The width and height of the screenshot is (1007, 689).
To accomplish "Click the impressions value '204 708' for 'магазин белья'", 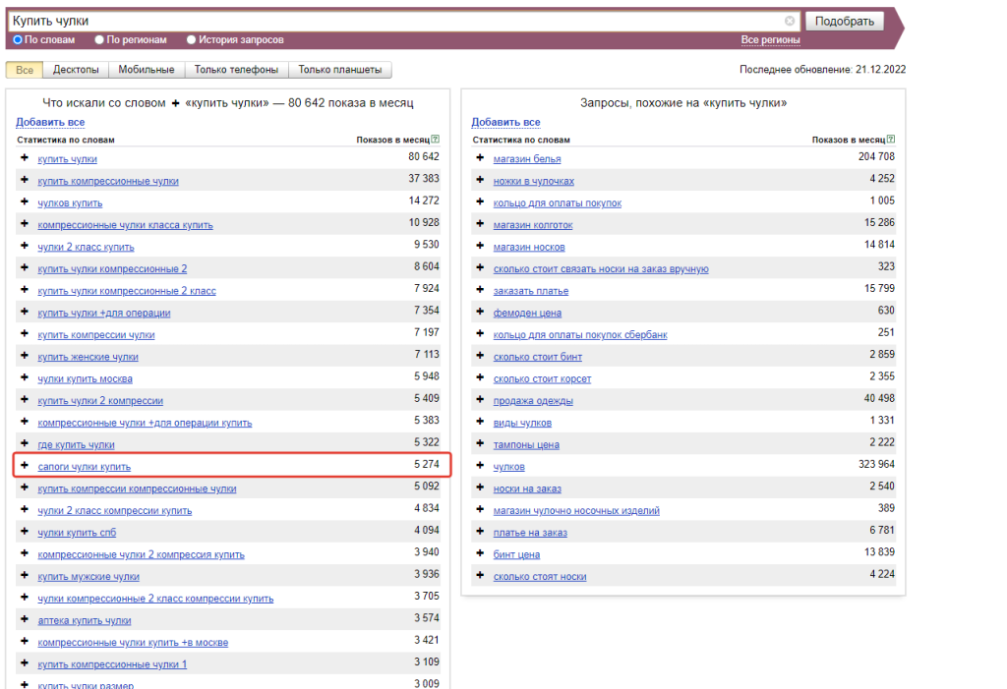I will point(876,156).
